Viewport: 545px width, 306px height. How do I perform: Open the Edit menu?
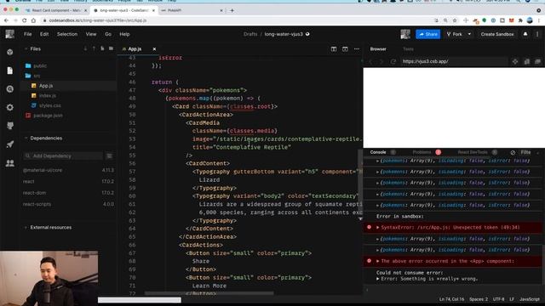(44, 34)
